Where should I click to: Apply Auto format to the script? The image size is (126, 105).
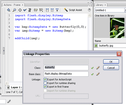30,10
